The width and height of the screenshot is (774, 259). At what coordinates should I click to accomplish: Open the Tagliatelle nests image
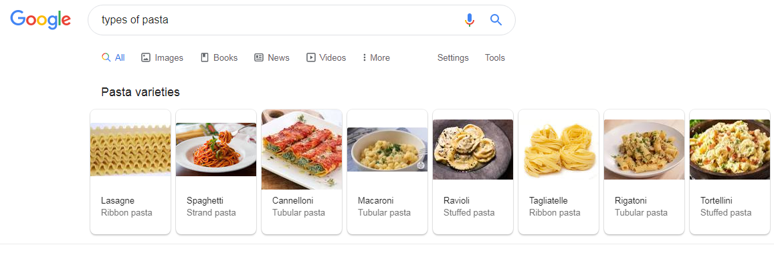[x=559, y=150]
